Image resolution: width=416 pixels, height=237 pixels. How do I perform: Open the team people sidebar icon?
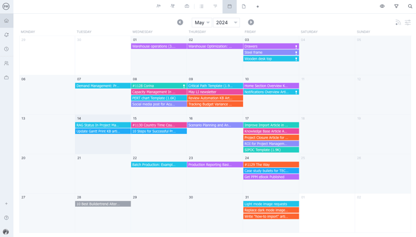tap(7, 63)
